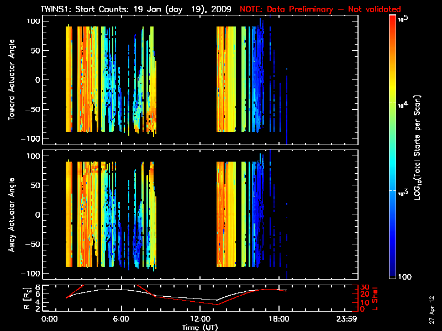Click the red '30' L Shell tick label
This screenshot has height=331, width=442.
(363, 287)
